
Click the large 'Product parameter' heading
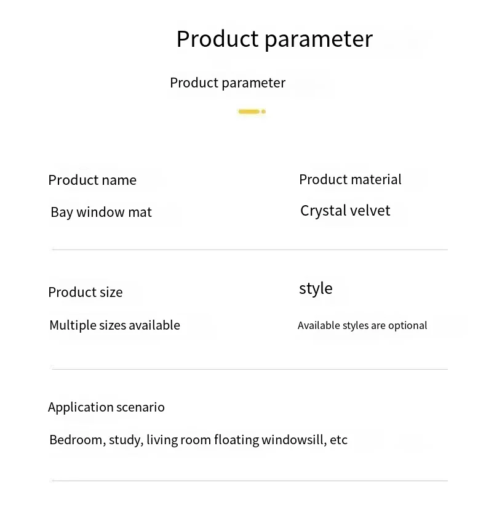(x=274, y=39)
